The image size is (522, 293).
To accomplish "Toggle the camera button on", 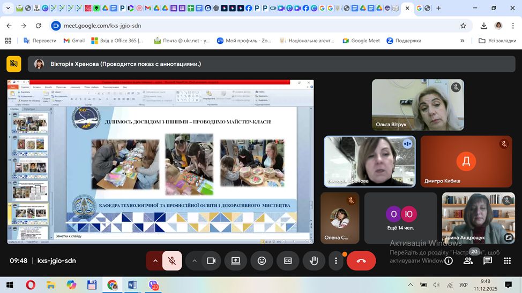I will [x=211, y=261].
